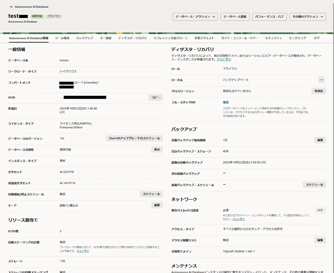Image resolution: width=334 pixels, height=273 pixels.
Task: Open the バックアップ tab
Action: (84, 38)
